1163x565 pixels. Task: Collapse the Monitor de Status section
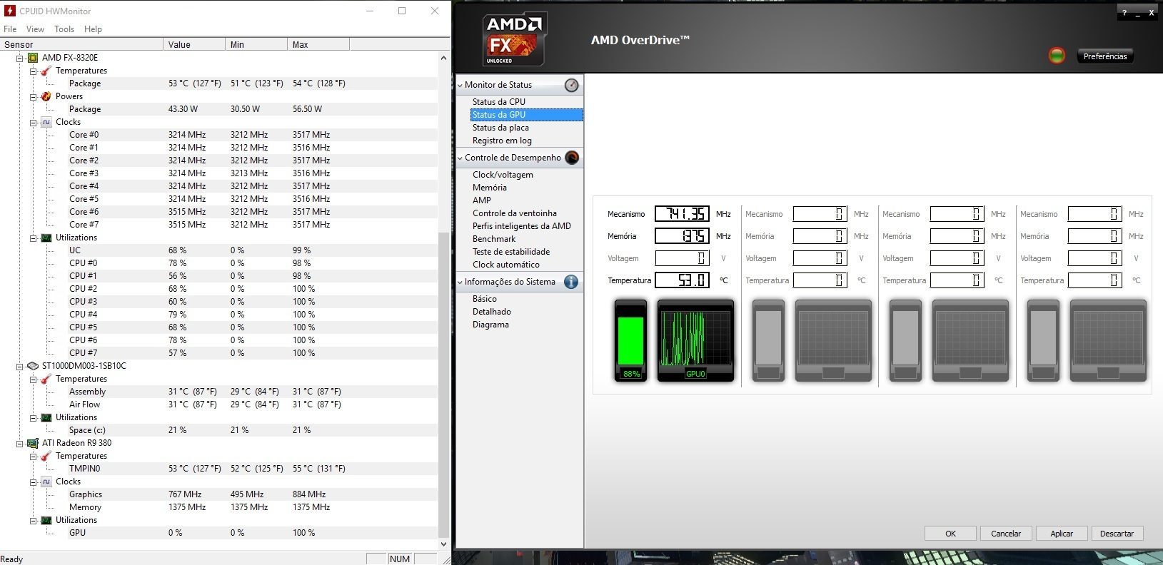tap(460, 85)
